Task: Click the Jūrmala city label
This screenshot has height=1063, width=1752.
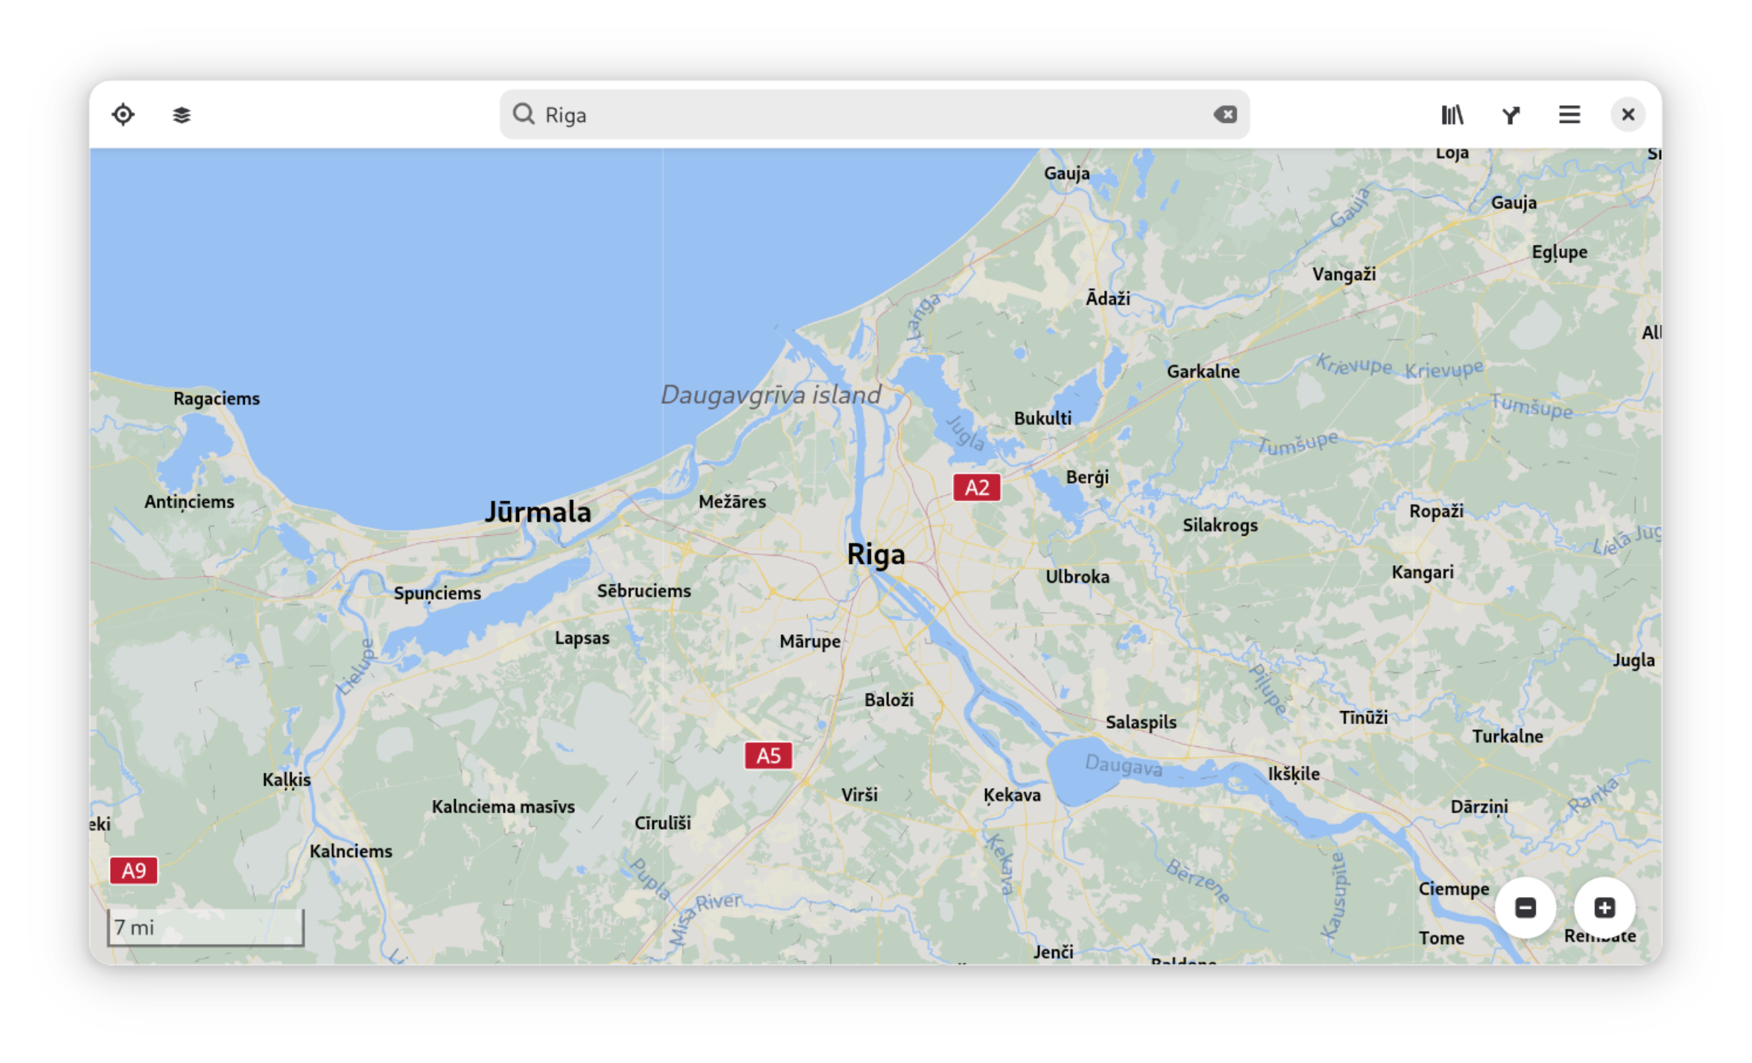Action: (x=538, y=512)
